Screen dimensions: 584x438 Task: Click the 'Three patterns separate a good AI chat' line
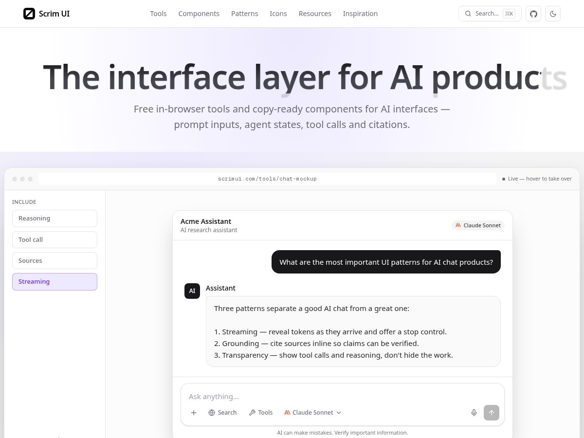click(x=312, y=309)
